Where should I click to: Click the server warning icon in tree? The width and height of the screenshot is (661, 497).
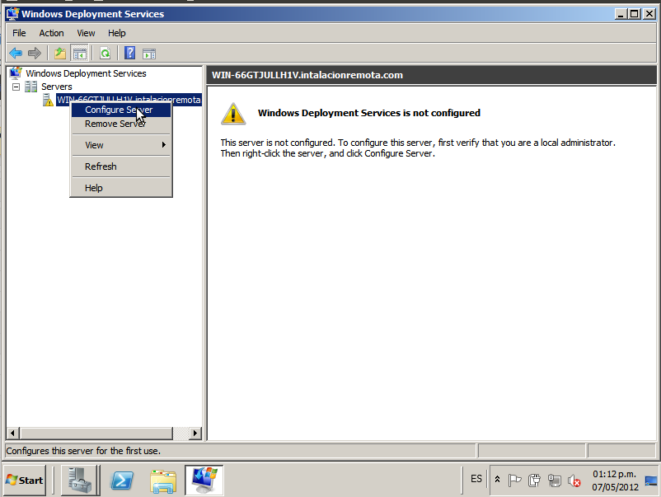48,100
